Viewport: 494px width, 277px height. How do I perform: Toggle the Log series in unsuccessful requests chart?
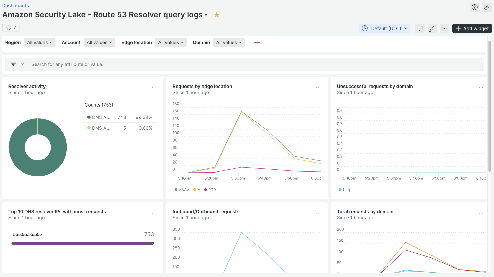[344, 190]
